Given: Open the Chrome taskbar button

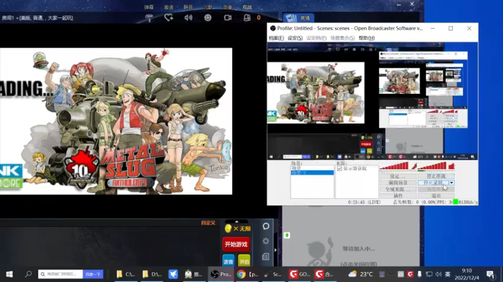Looking at the screenshot, I should coord(248,274).
